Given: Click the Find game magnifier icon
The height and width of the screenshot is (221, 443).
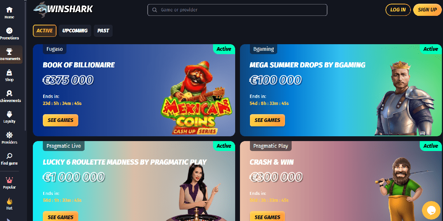Looking at the screenshot, I should click(9, 156).
